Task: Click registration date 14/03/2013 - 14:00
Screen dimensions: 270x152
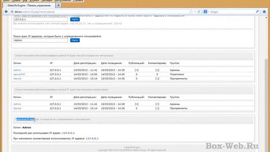Action: coord(85,74)
